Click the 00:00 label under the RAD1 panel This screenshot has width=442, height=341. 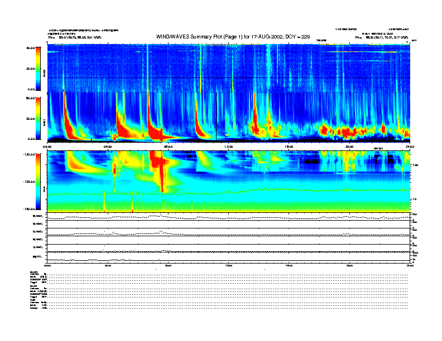pyautogui.click(x=47, y=147)
